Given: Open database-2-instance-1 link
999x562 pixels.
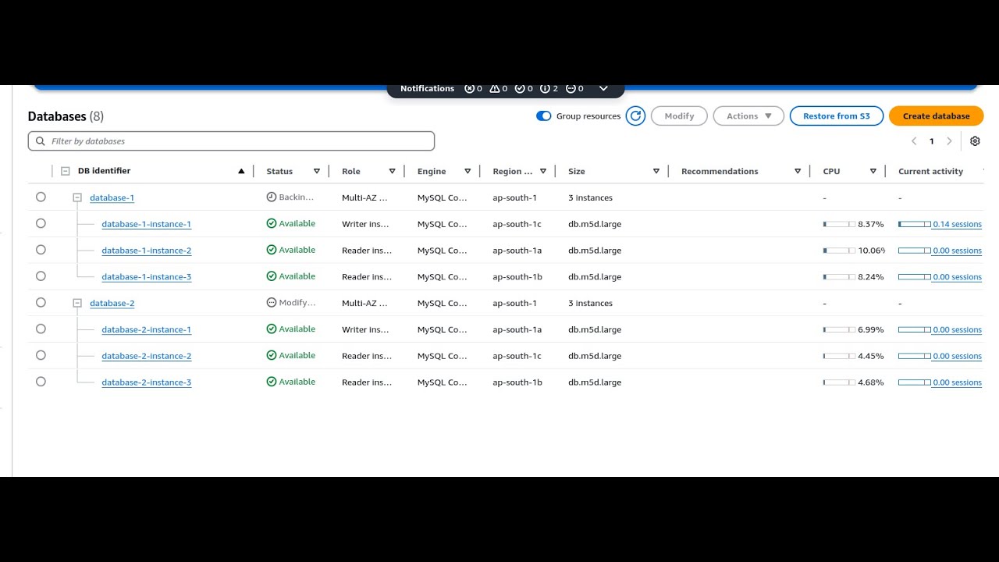Looking at the screenshot, I should [146, 329].
